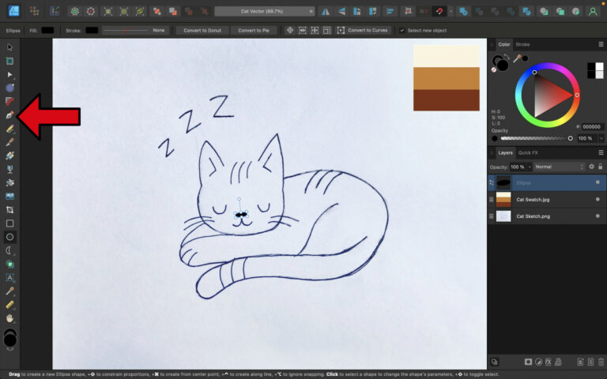
Task: Hide the Ellipse layer
Action: [598, 182]
